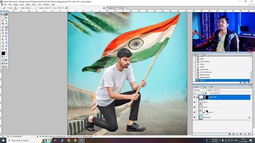Select the Eyedropper tool

(x=6, y=46)
